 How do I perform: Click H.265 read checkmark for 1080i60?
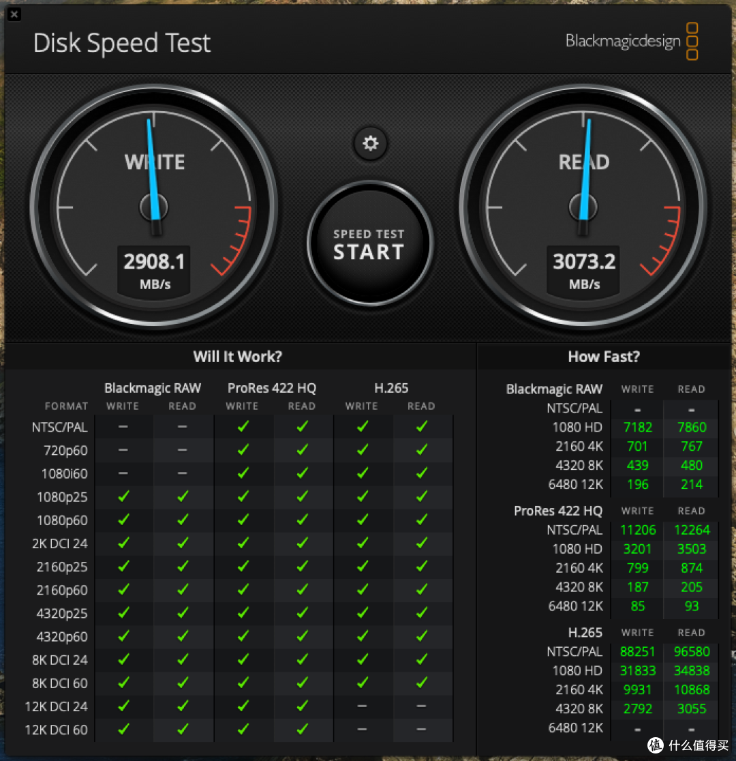click(x=422, y=473)
